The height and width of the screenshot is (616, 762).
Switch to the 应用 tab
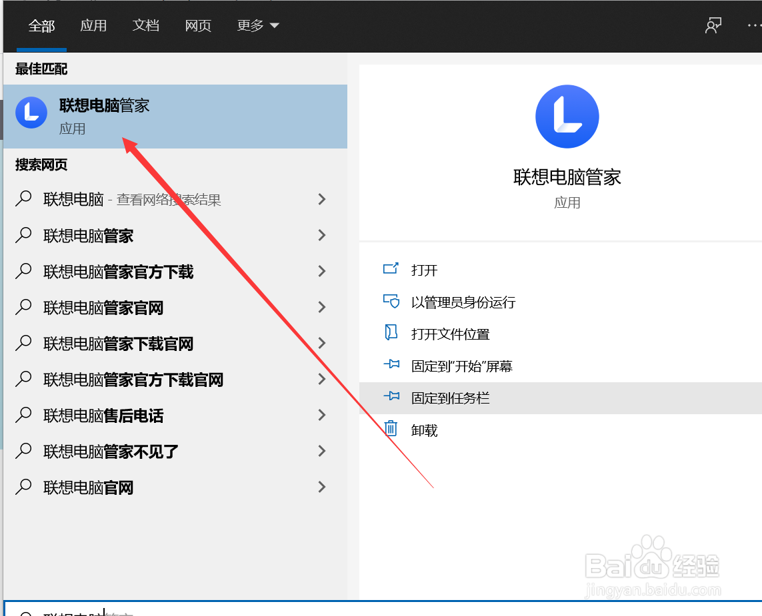coord(93,26)
